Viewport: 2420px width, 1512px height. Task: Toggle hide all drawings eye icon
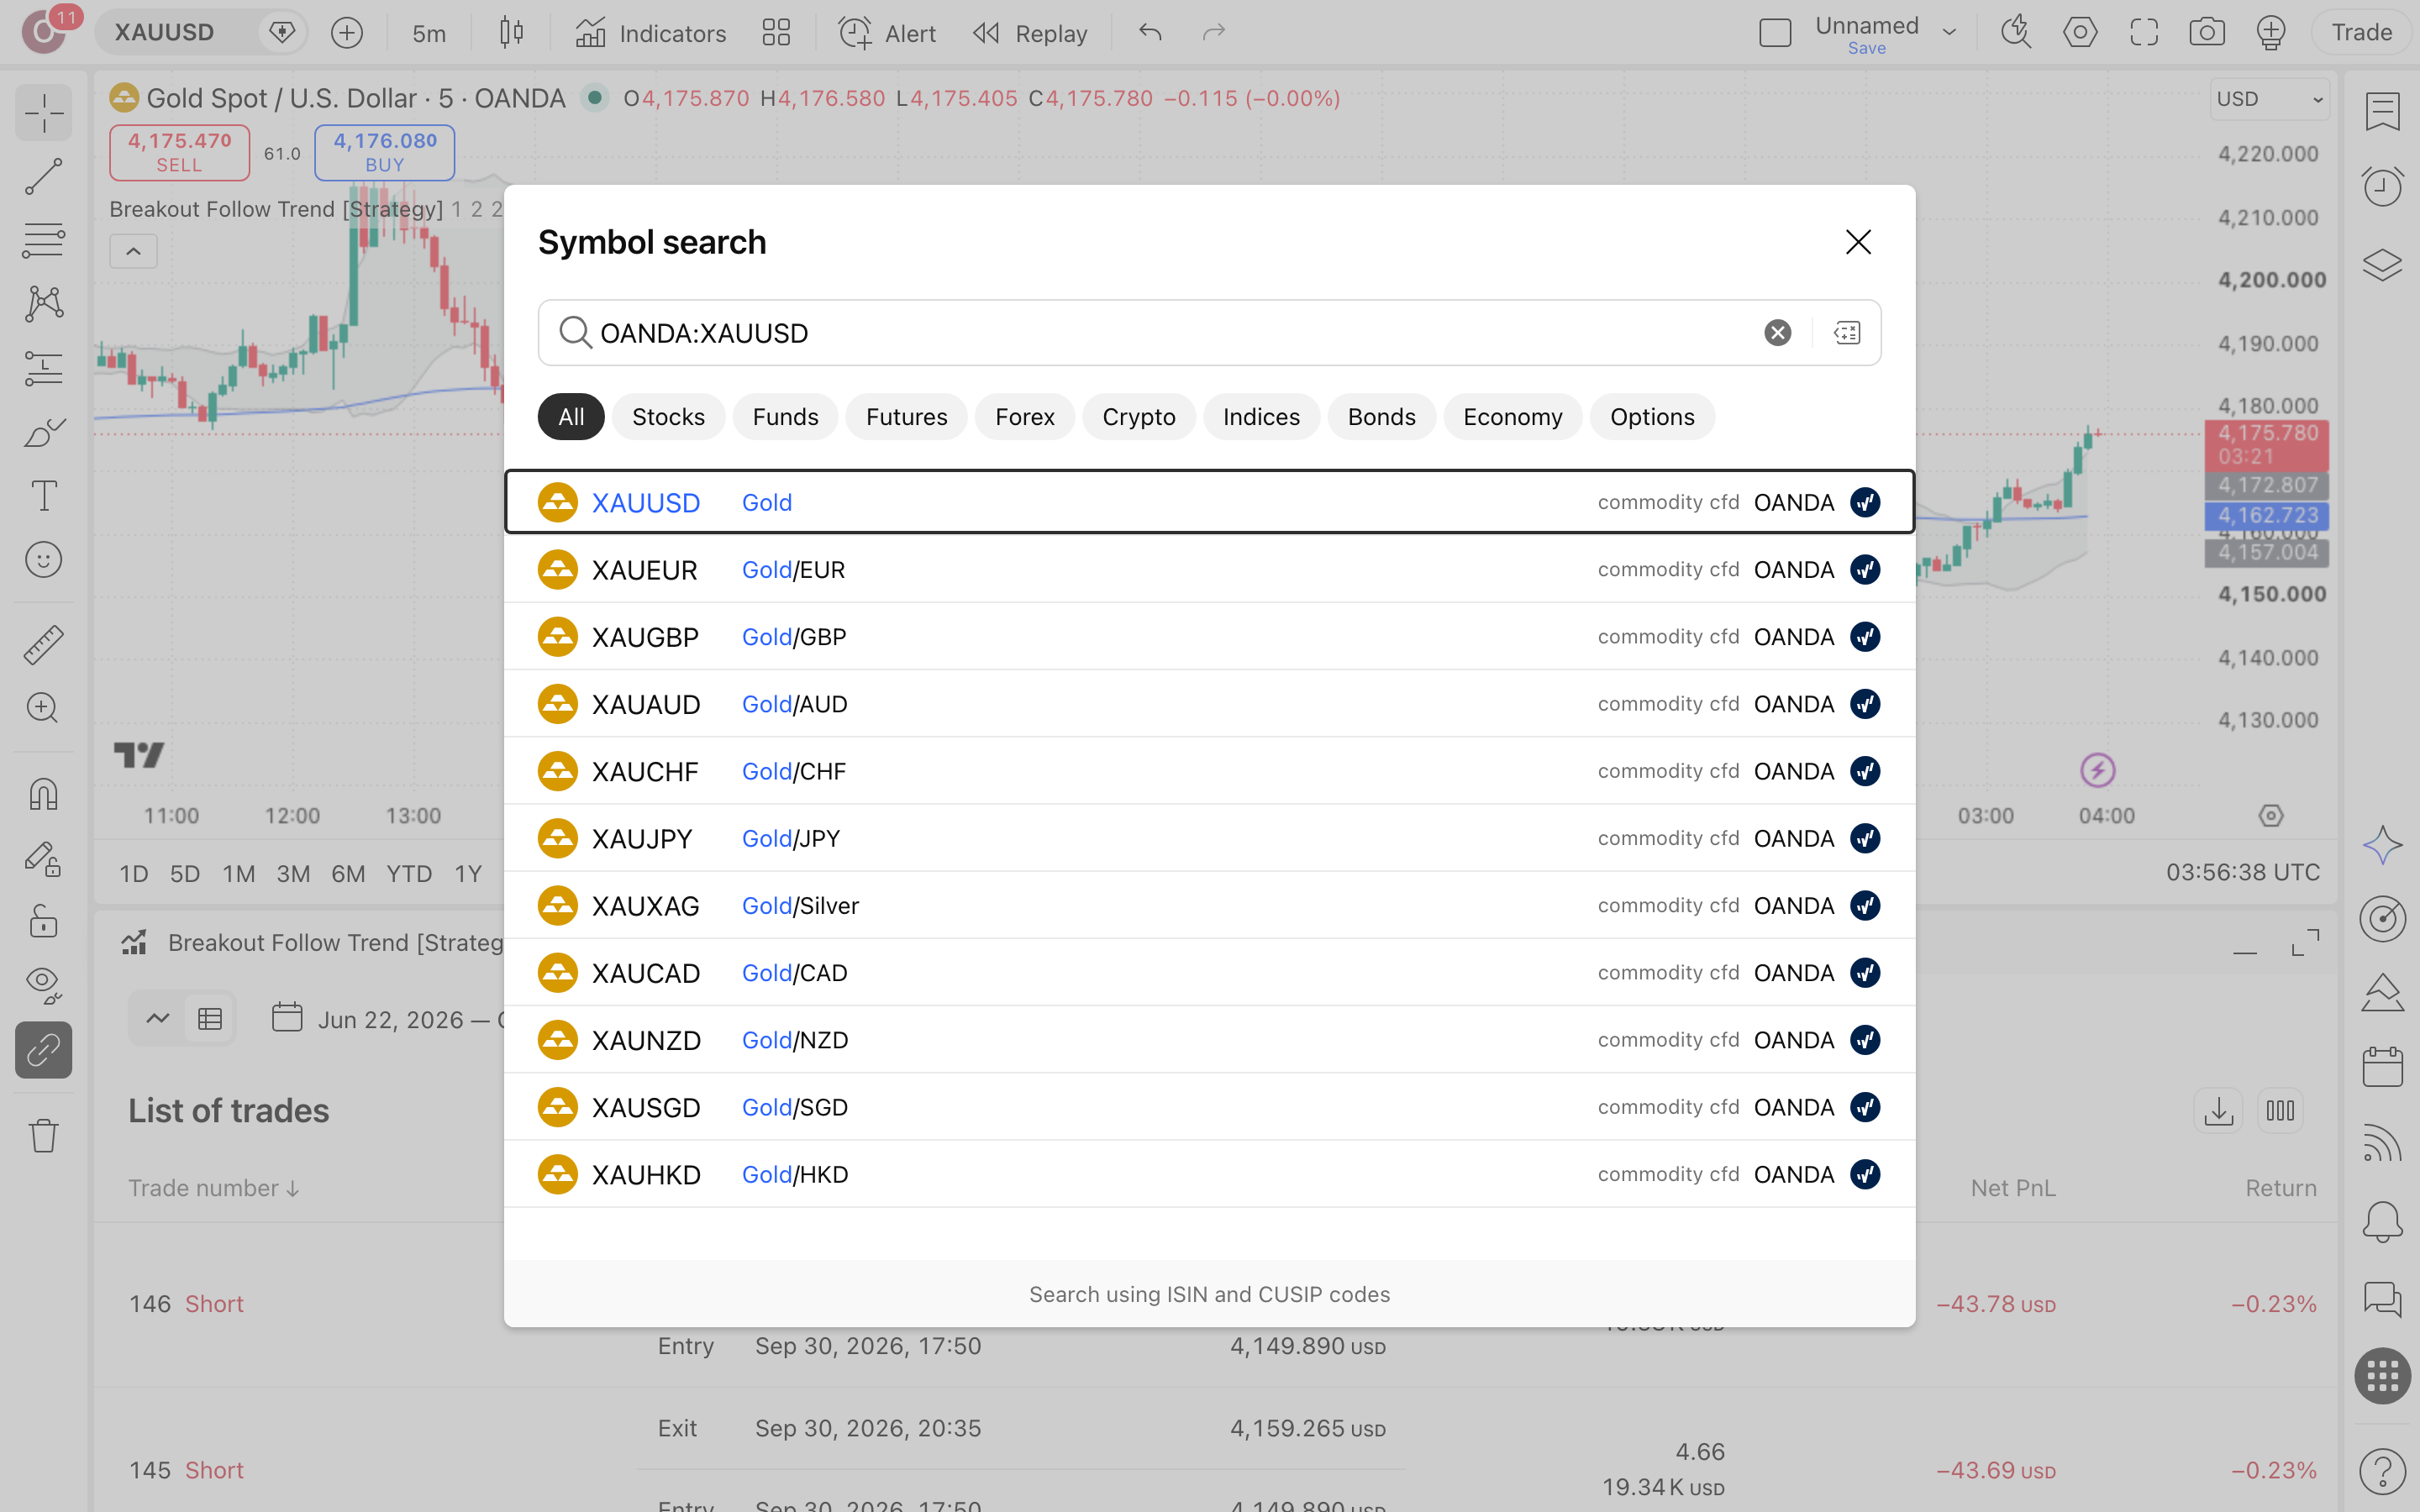coord(43,985)
